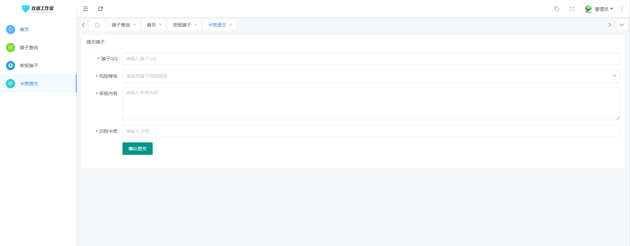Click into the 举报内容 text area
630x246 pixels.
(371, 104)
